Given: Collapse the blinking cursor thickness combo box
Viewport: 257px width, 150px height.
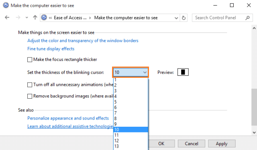Looking at the screenshot, I should (131, 72).
